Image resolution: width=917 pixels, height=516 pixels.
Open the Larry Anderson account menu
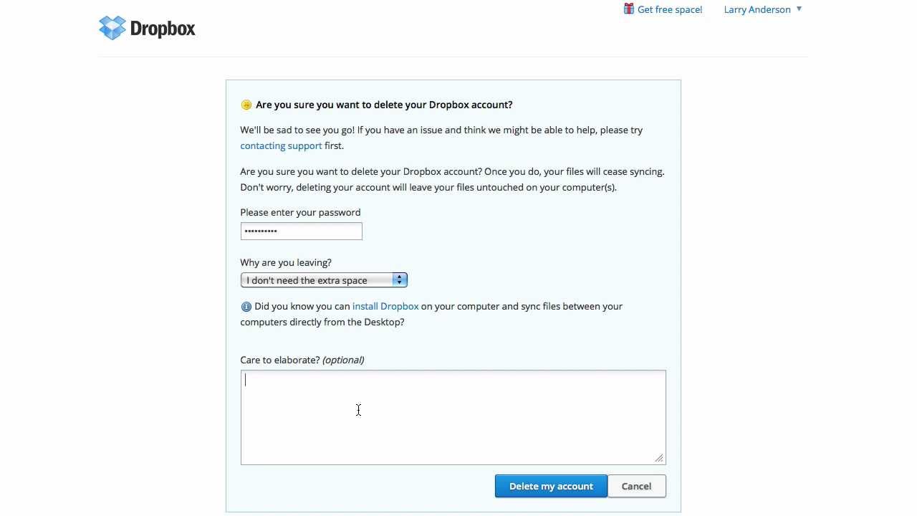[x=757, y=9]
